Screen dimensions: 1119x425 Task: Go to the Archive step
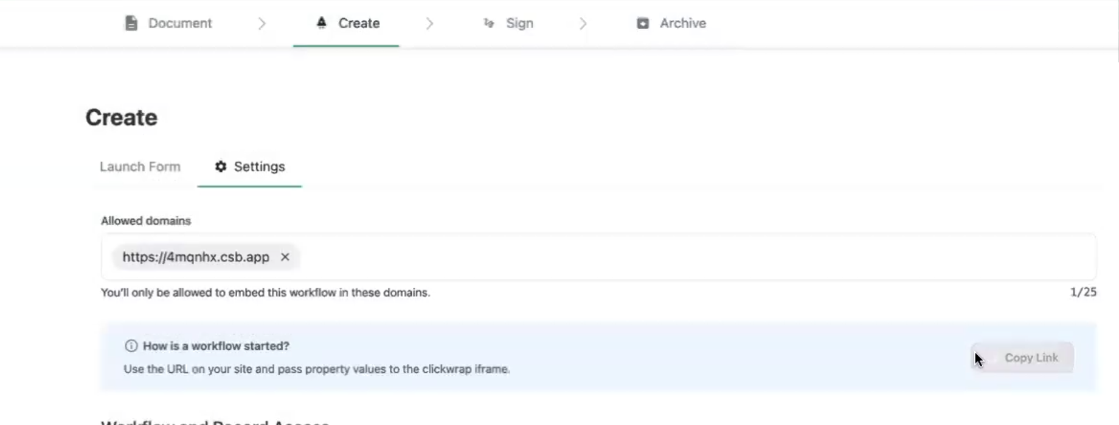click(671, 23)
